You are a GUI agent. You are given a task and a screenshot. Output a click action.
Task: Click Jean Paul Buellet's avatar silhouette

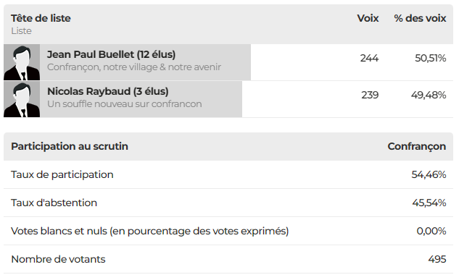tap(22, 62)
